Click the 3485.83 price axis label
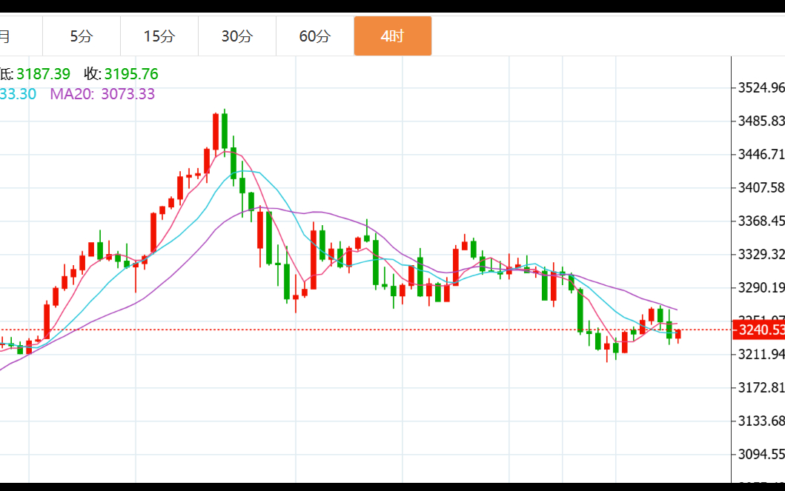785x491 pixels. click(761, 121)
